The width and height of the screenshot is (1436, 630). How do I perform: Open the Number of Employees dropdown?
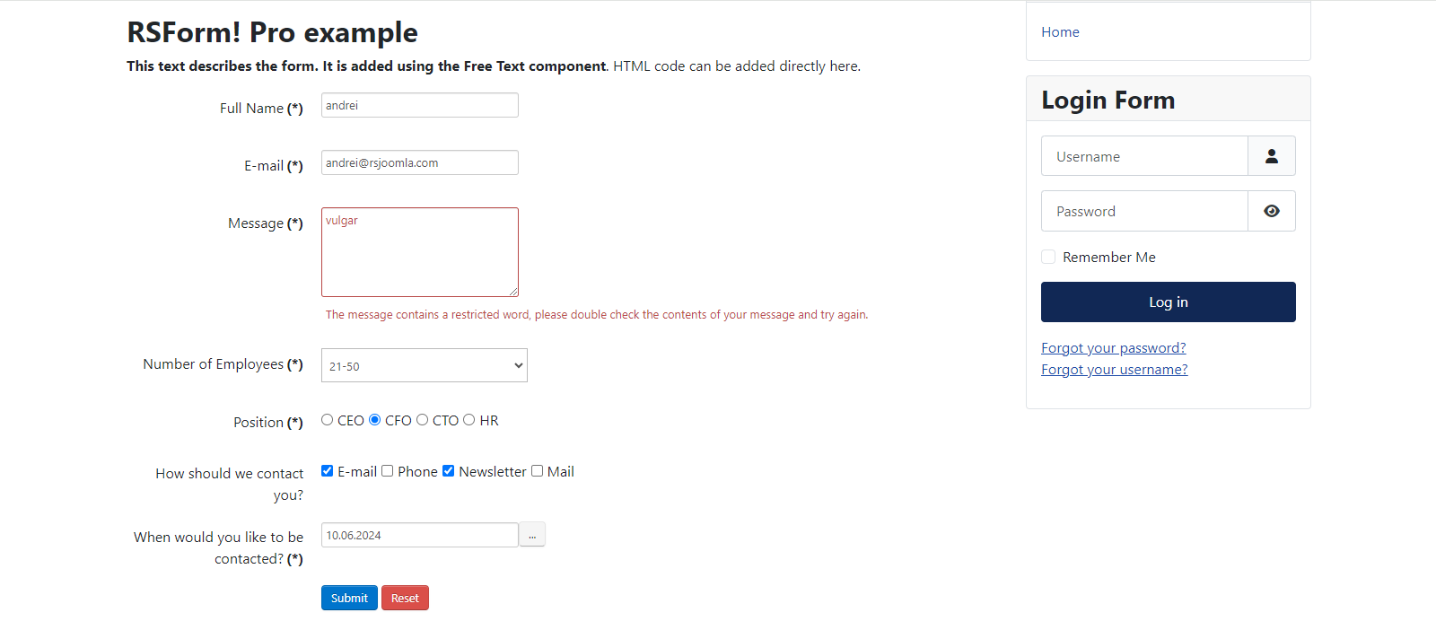click(x=425, y=365)
